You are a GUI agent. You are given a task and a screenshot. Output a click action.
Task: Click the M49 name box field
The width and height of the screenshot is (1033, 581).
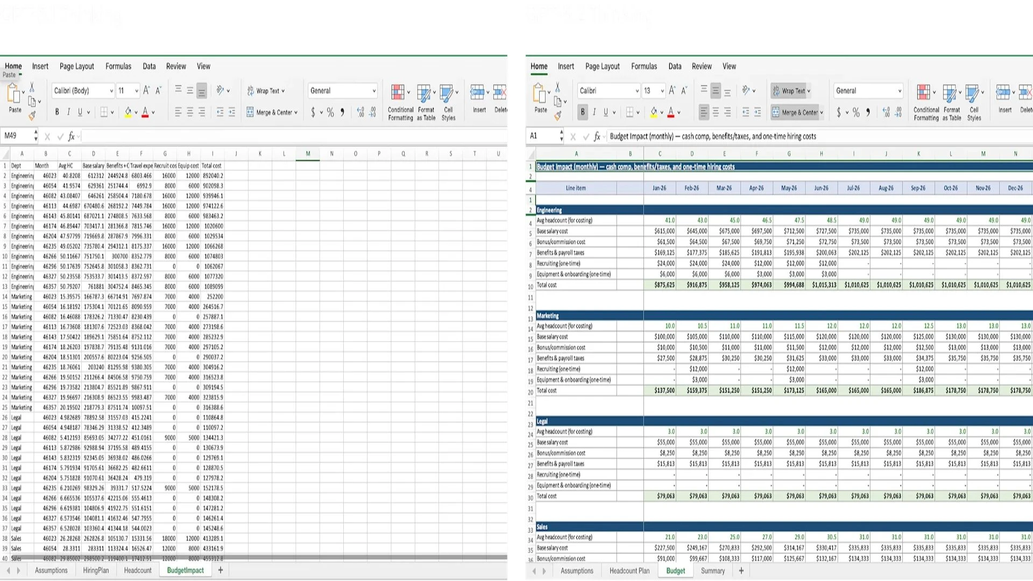click(17, 136)
